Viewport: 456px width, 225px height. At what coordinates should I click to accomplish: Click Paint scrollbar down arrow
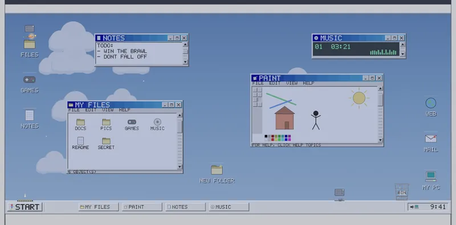tap(380, 140)
